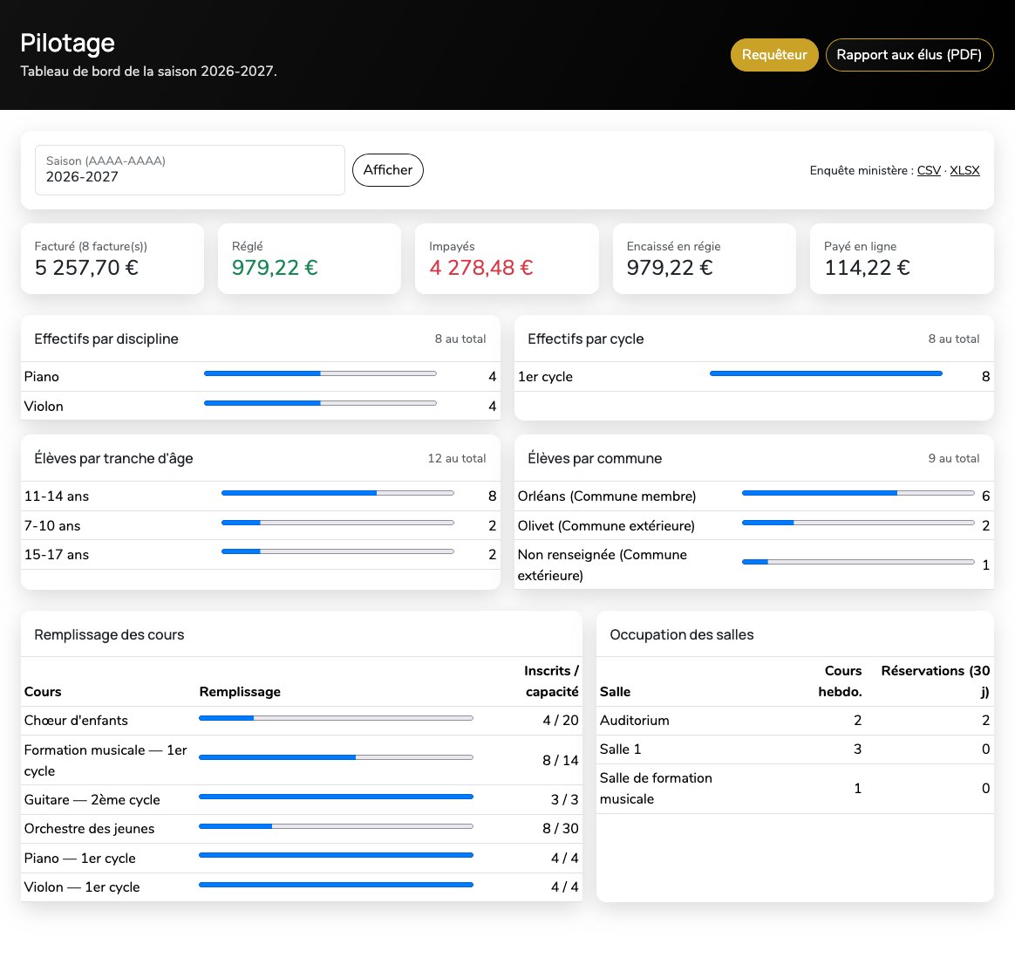Click the 8 / 30 capacity value

[x=561, y=828]
